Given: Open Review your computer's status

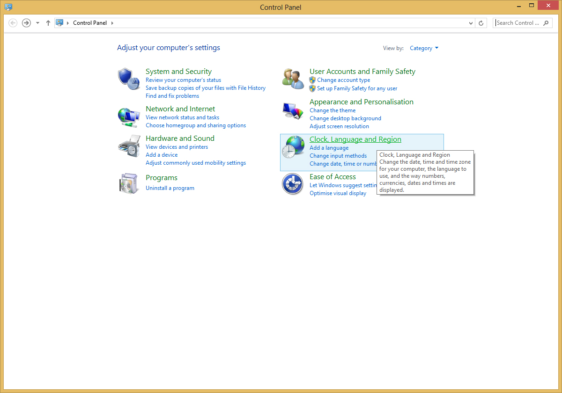Looking at the screenshot, I should pyautogui.click(x=183, y=80).
